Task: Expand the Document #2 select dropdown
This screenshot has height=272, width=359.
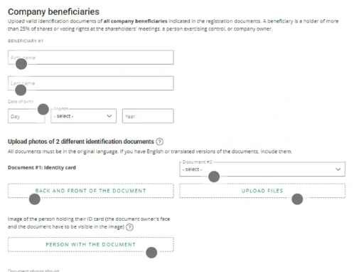Action: 262,169
